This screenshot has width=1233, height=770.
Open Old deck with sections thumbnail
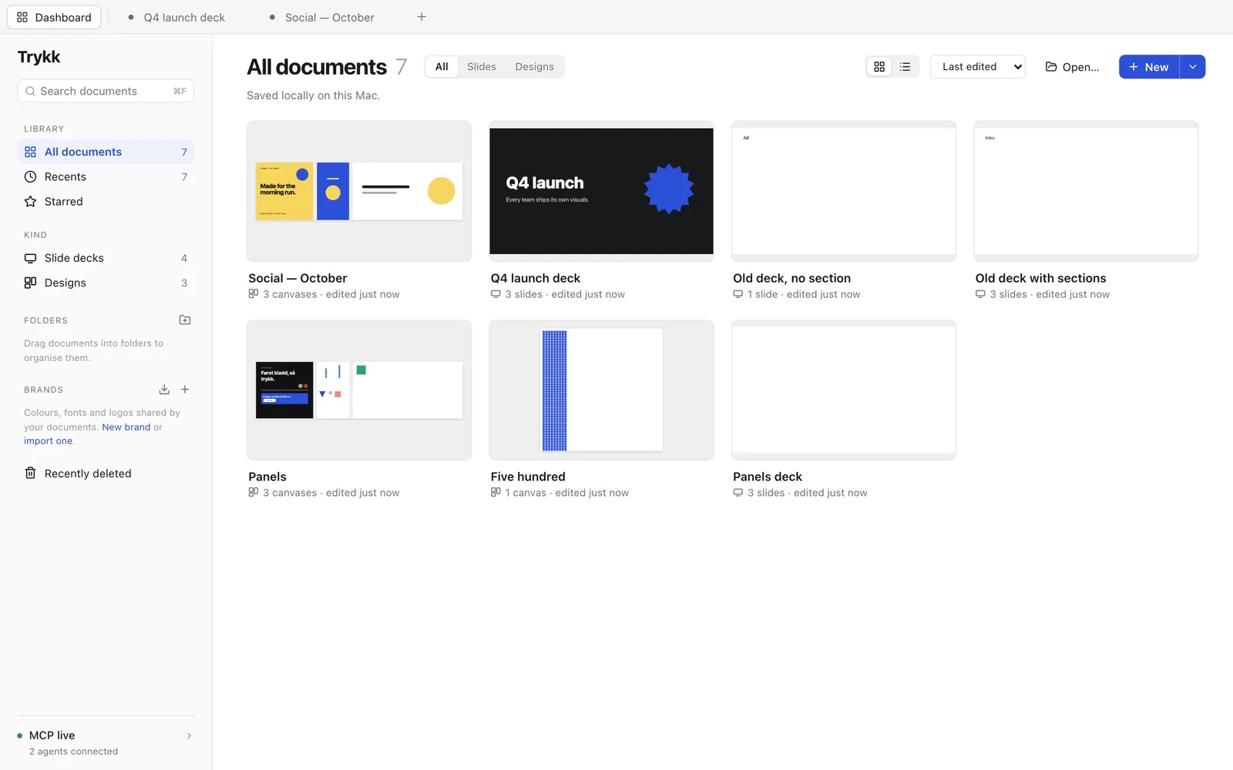[x=1086, y=191]
